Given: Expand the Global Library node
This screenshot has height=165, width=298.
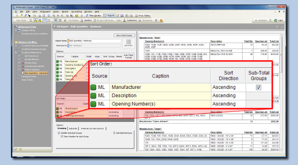Looking at the screenshot, I should coord(19,63).
